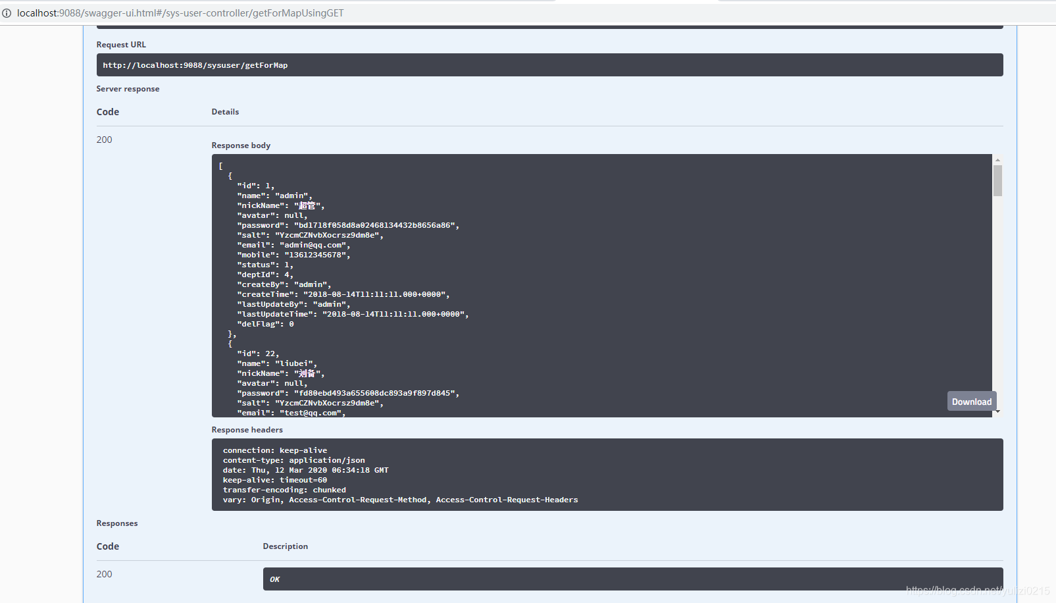Viewport: 1056px width, 603px height.
Task: Click the empty scrollbar track below the thumb
Action: coord(997,296)
